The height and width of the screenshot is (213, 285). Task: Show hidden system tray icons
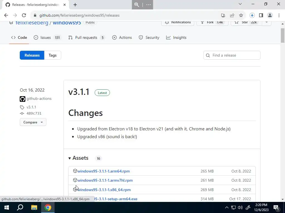pos(227,207)
